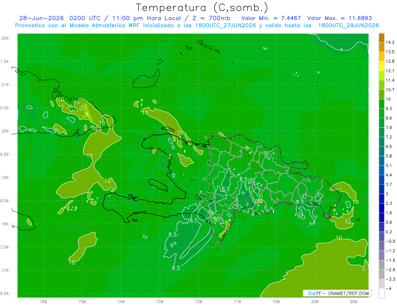Click the "72W" longitude axis label
The height and width of the screenshot is (306, 397).
tap(198, 301)
